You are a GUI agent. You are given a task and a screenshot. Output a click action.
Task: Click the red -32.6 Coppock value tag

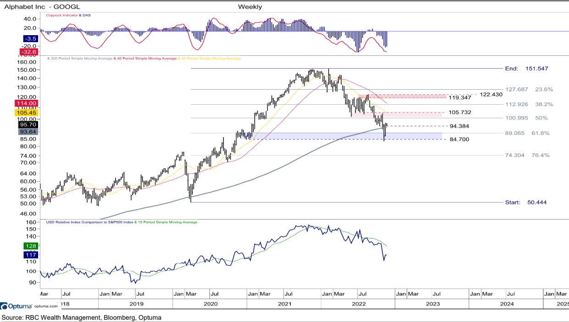pyautogui.click(x=28, y=52)
